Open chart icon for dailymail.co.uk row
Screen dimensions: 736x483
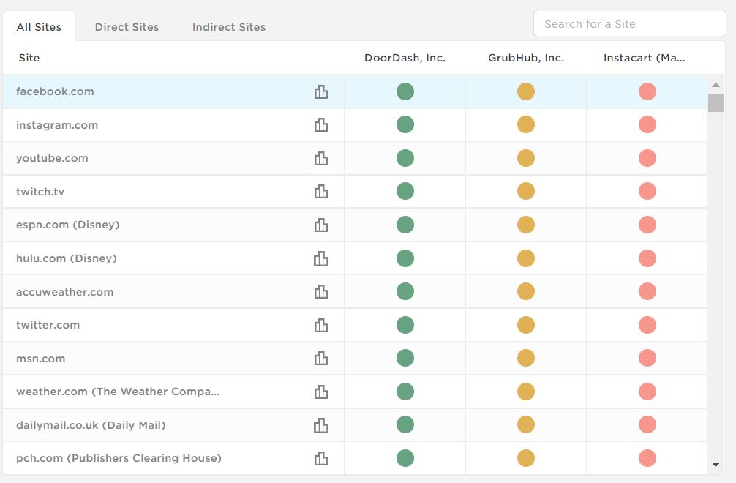click(321, 424)
